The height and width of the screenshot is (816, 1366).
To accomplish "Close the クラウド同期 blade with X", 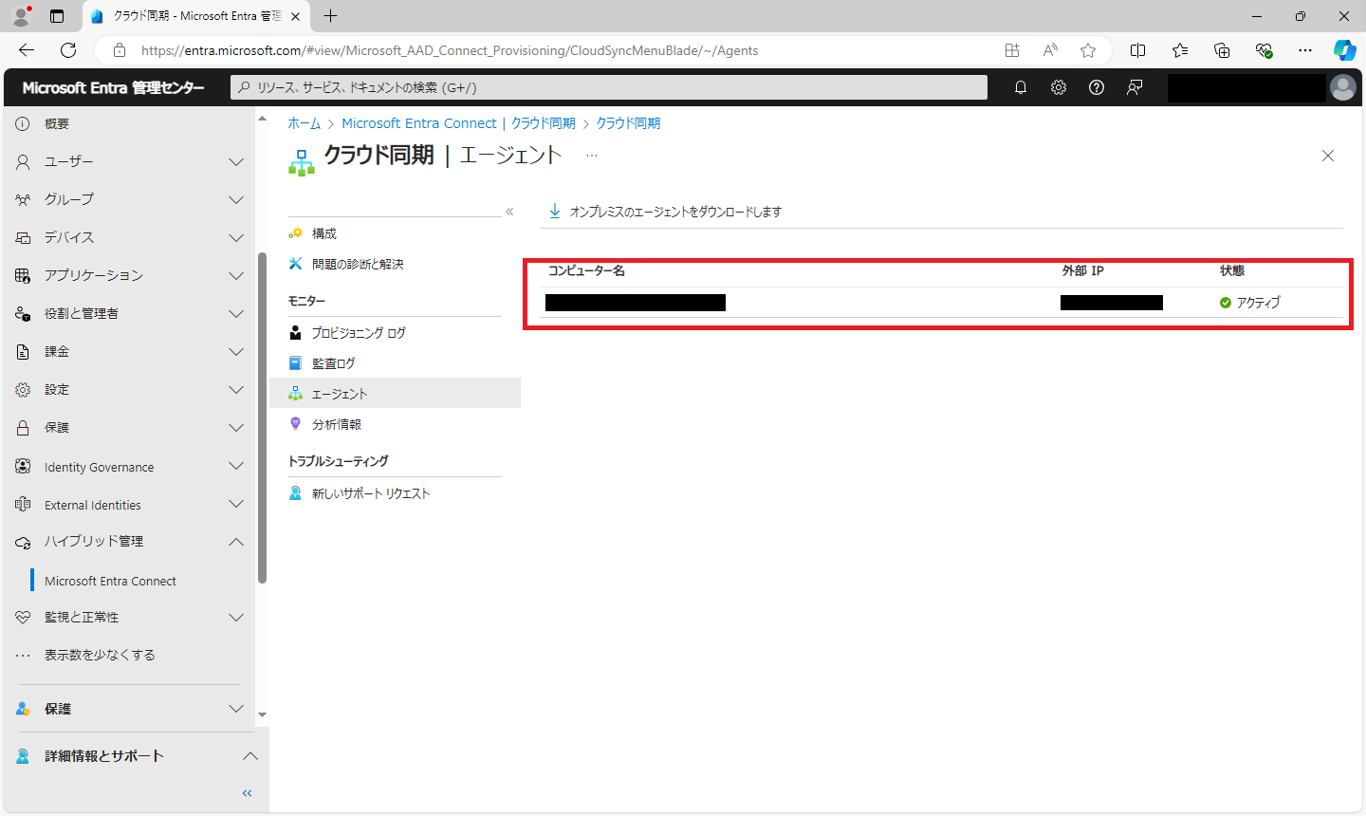I will [x=1328, y=156].
